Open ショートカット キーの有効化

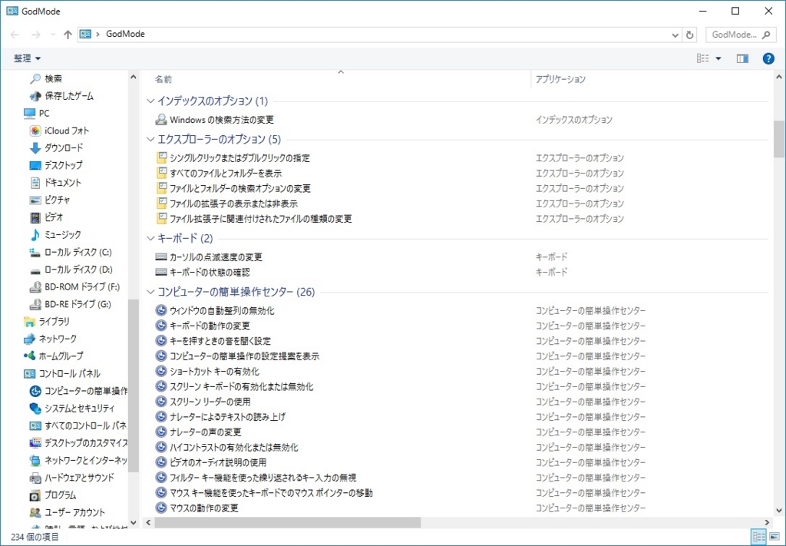214,372
